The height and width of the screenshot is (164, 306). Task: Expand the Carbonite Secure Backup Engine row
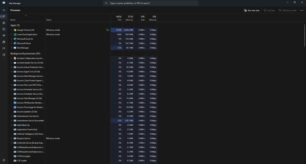(11, 143)
